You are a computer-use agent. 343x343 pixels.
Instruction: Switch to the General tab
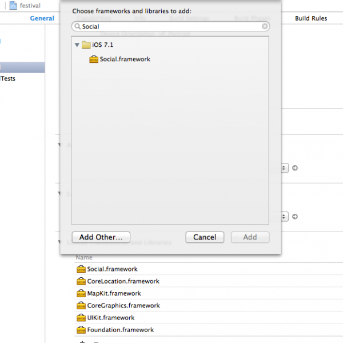42,18
